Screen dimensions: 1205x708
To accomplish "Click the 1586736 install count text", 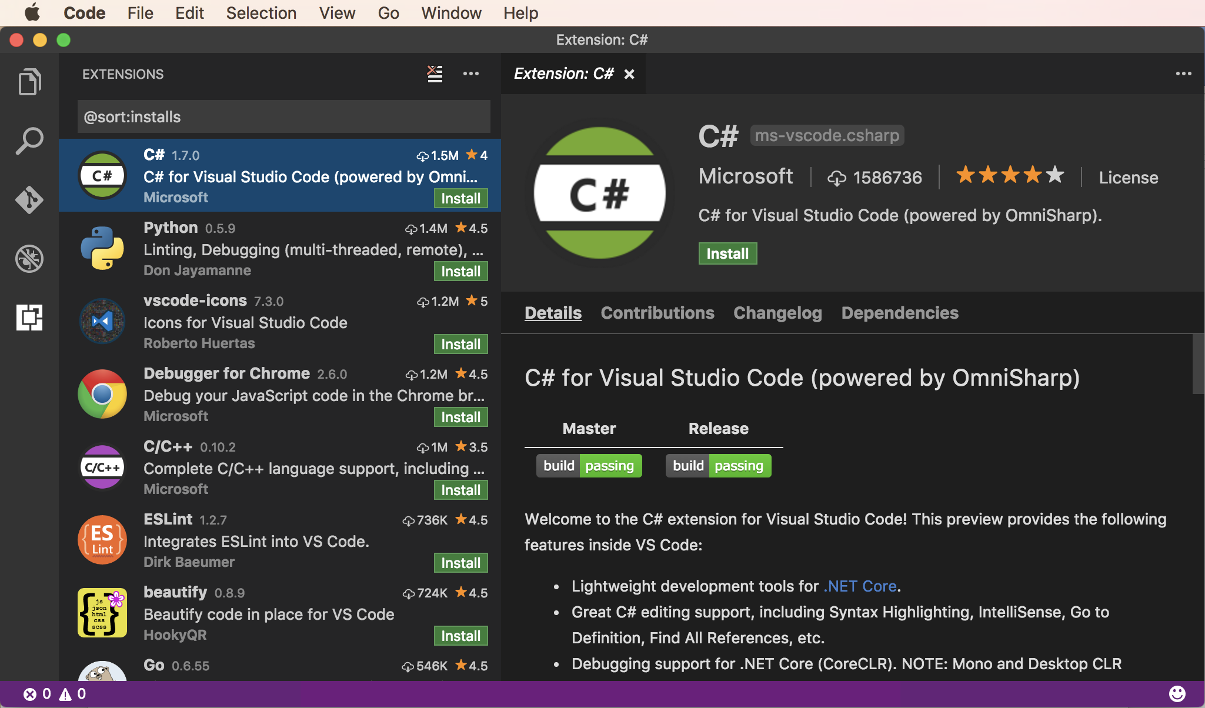I will (x=887, y=178).
